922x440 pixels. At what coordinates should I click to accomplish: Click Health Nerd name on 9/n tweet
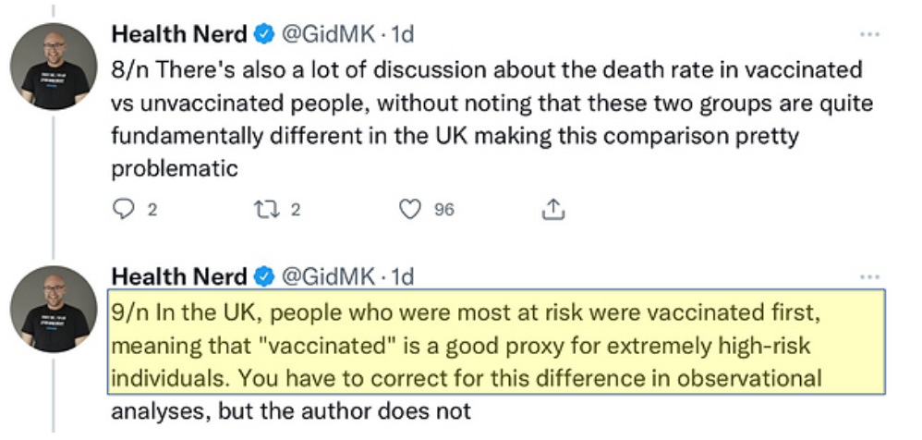[179, 275]
